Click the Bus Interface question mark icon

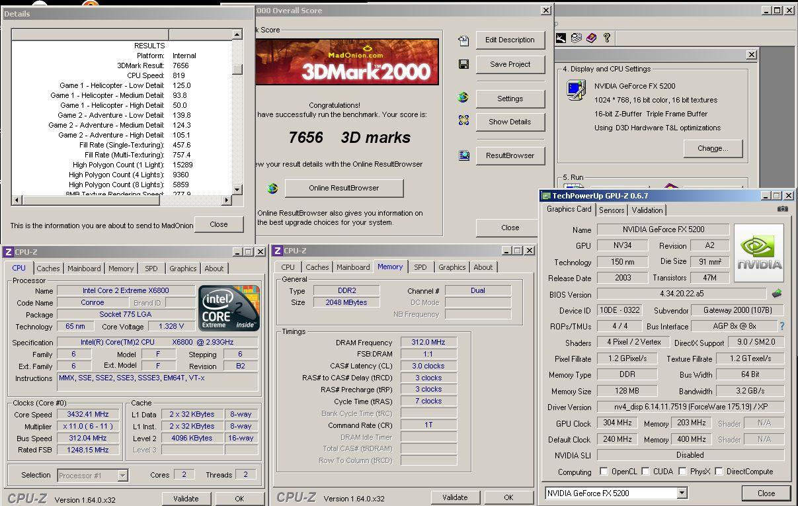pyautogui.click(x=782, y=326)
